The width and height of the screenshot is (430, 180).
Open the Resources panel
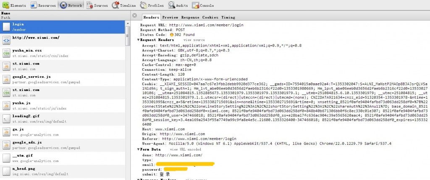click(x=43, y=5)
